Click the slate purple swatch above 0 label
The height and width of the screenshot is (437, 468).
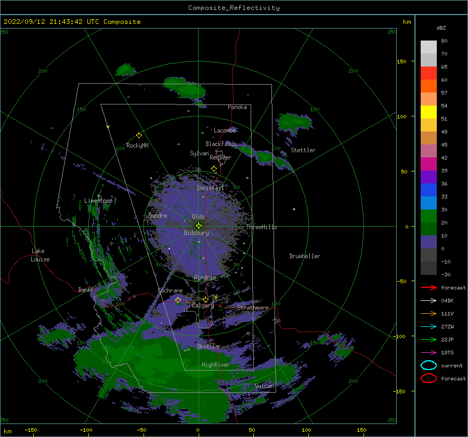tap(428, 242)
